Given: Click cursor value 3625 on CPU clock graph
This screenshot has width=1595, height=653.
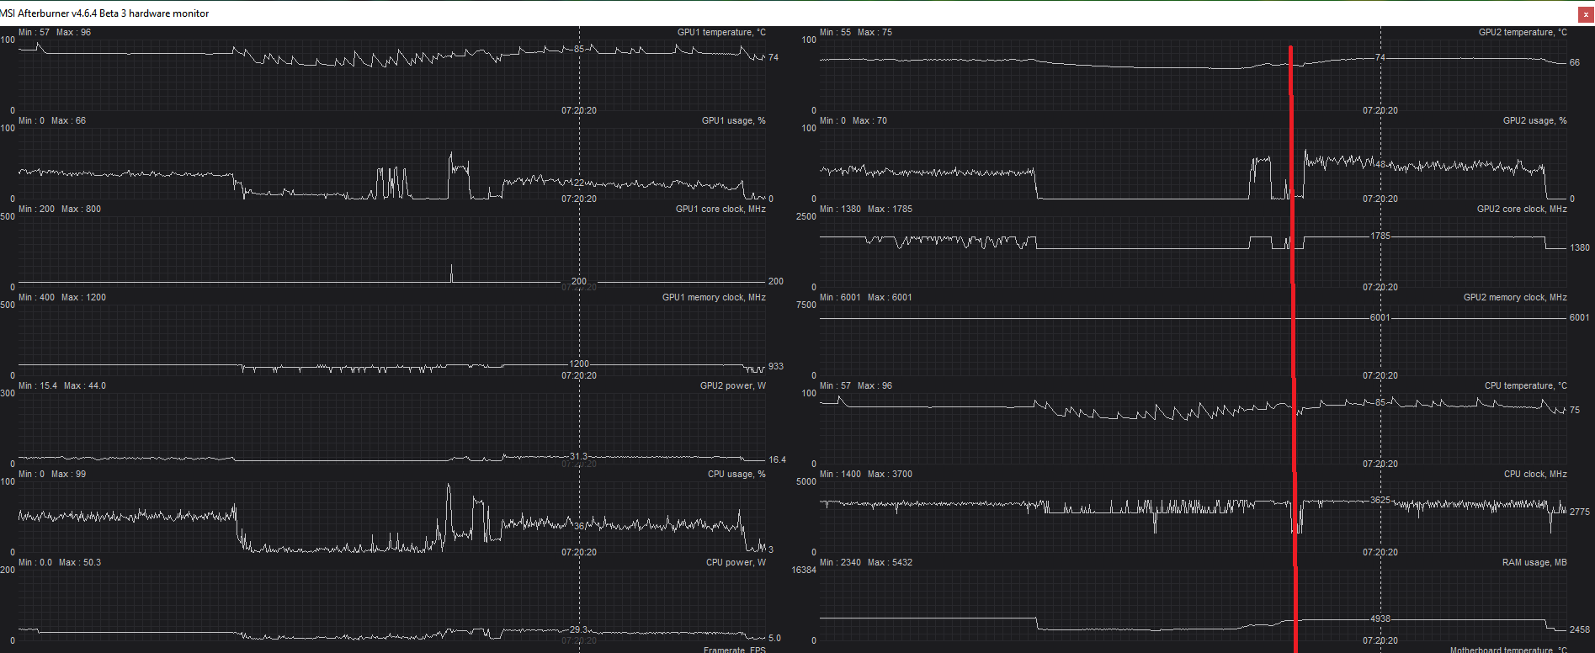Looking at the screenshot, I should [x=1380, y=500].
